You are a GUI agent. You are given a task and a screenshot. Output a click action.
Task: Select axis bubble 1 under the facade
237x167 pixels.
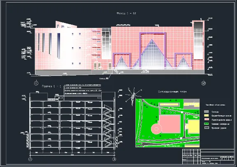(36, 83)
